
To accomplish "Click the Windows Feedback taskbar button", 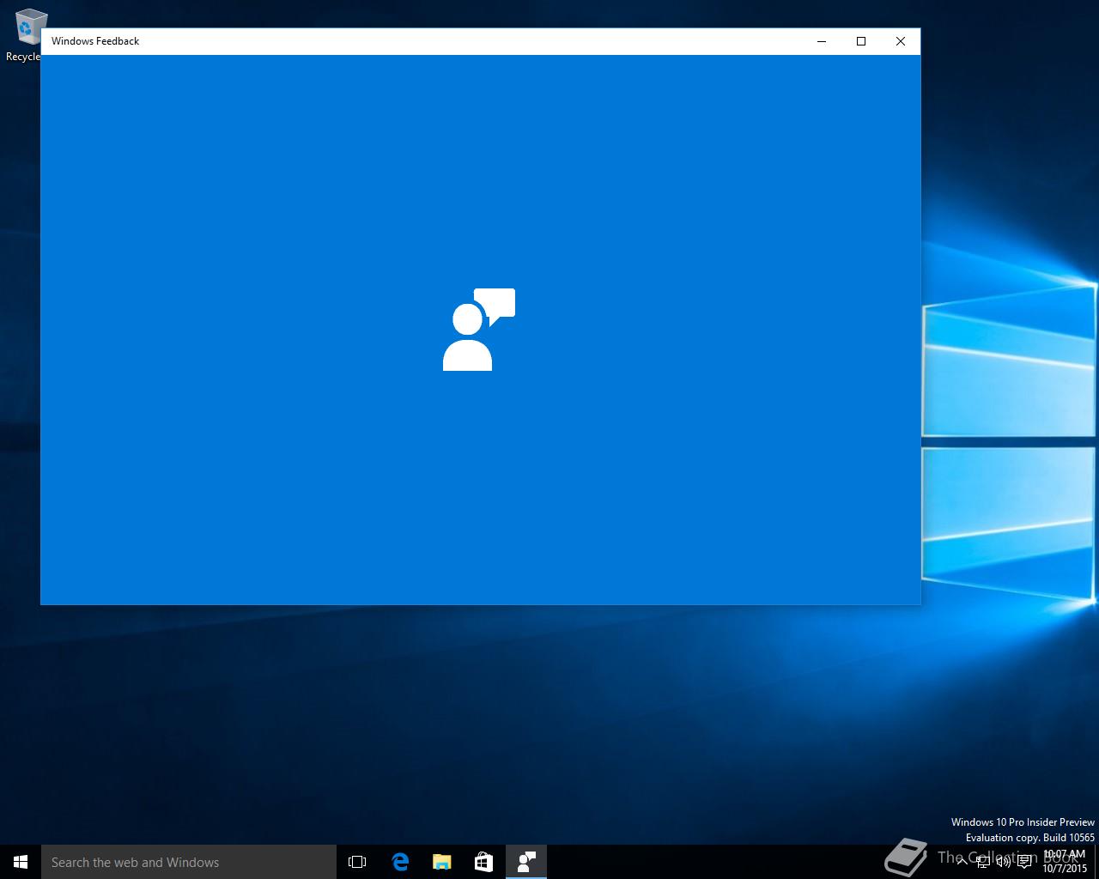I will tap(526, 862).
